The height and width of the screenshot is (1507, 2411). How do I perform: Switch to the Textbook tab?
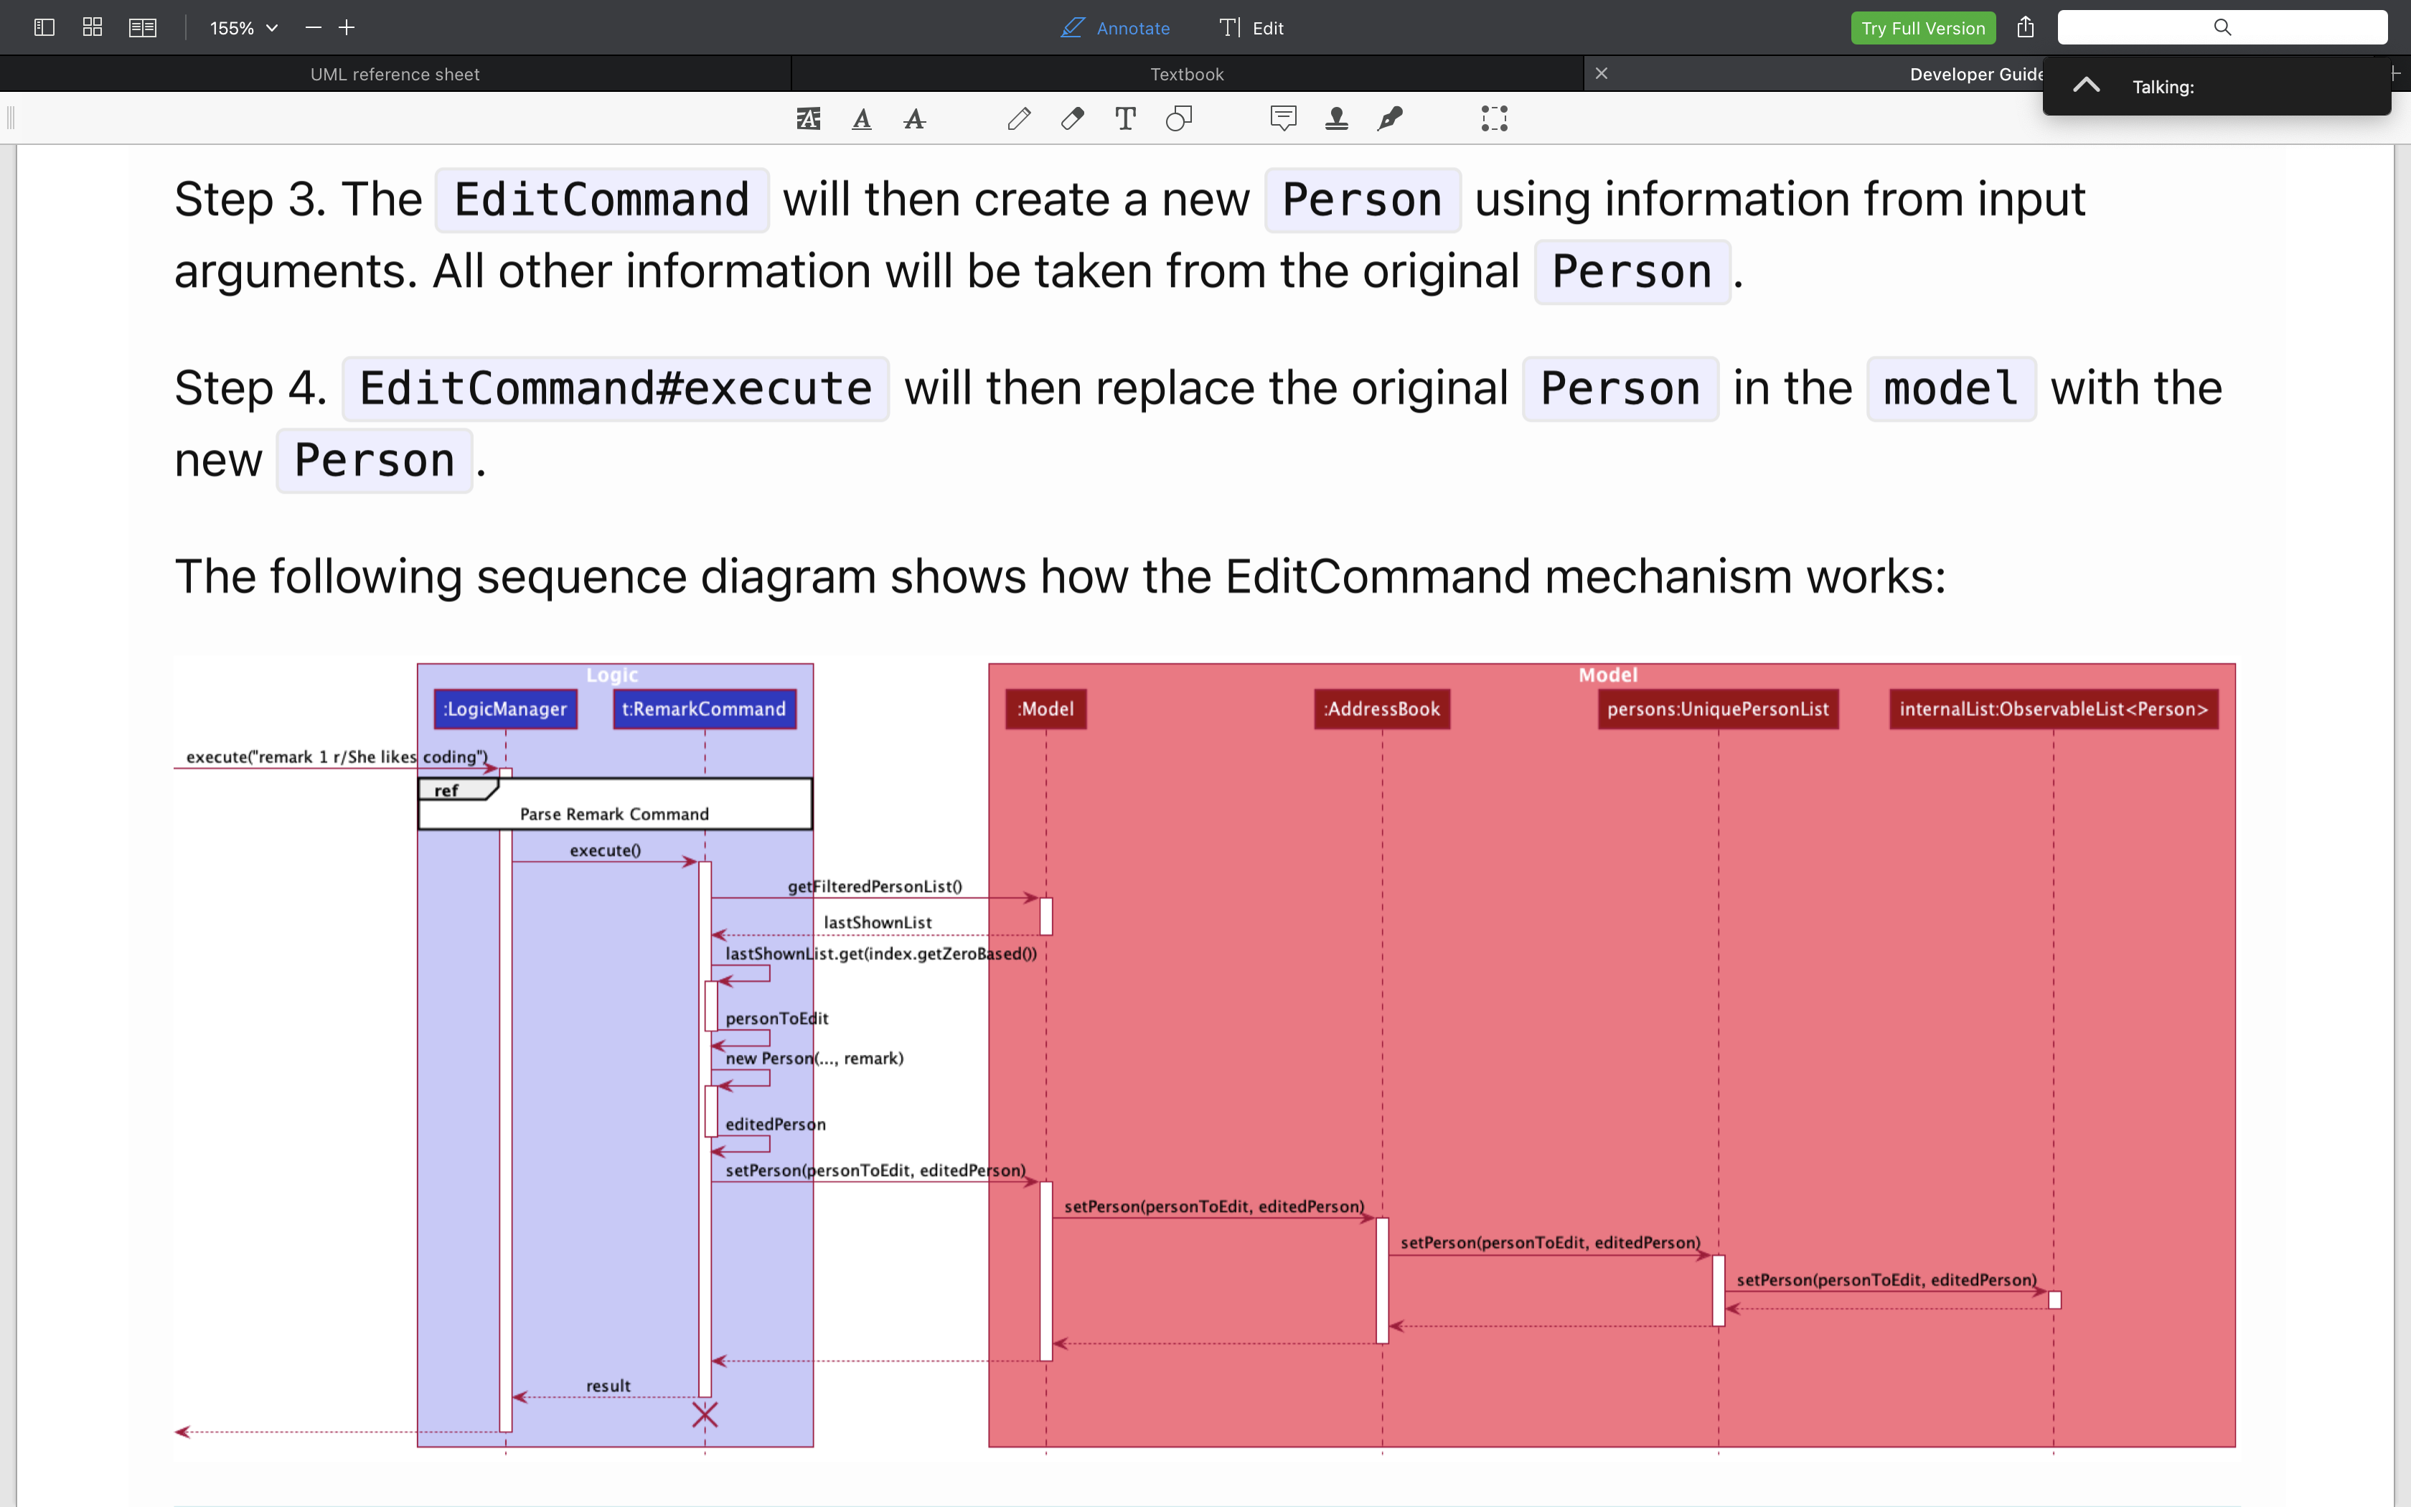[x=1187, y=74]
